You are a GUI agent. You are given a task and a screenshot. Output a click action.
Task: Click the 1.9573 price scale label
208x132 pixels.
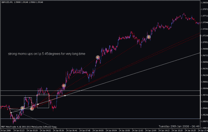(x=205, y=95)
